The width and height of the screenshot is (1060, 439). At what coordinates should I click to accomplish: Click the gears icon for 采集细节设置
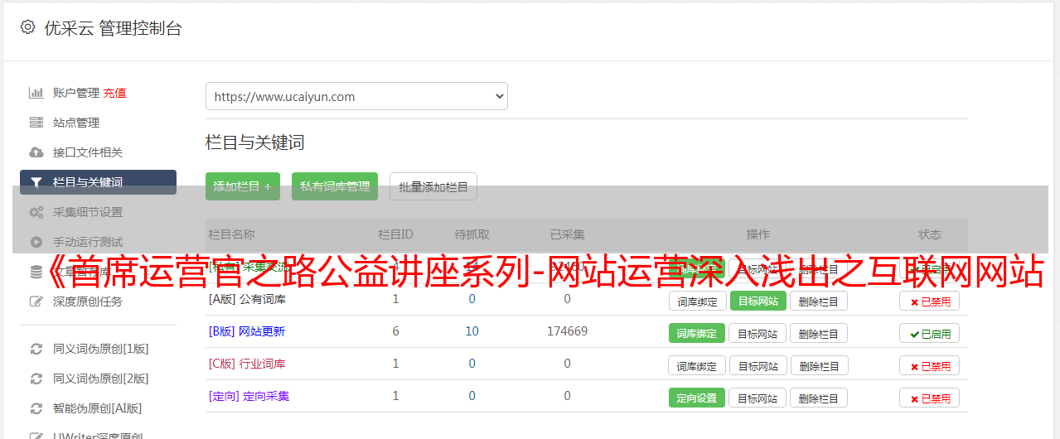click(36, 212)
